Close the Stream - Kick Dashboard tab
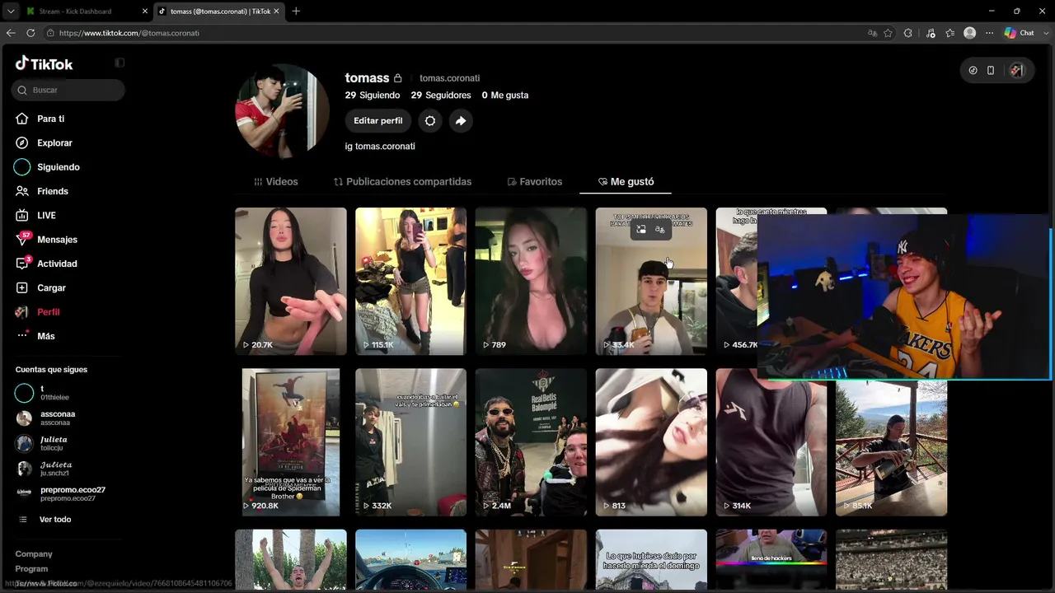1055x593 pixels. pos(145,12)
